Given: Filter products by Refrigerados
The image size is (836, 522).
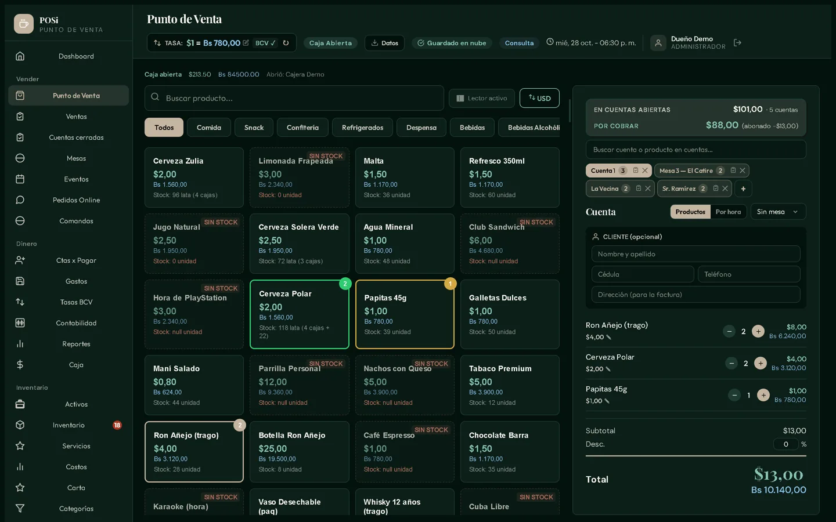Looking at the screenshot, I should point(362,128).
